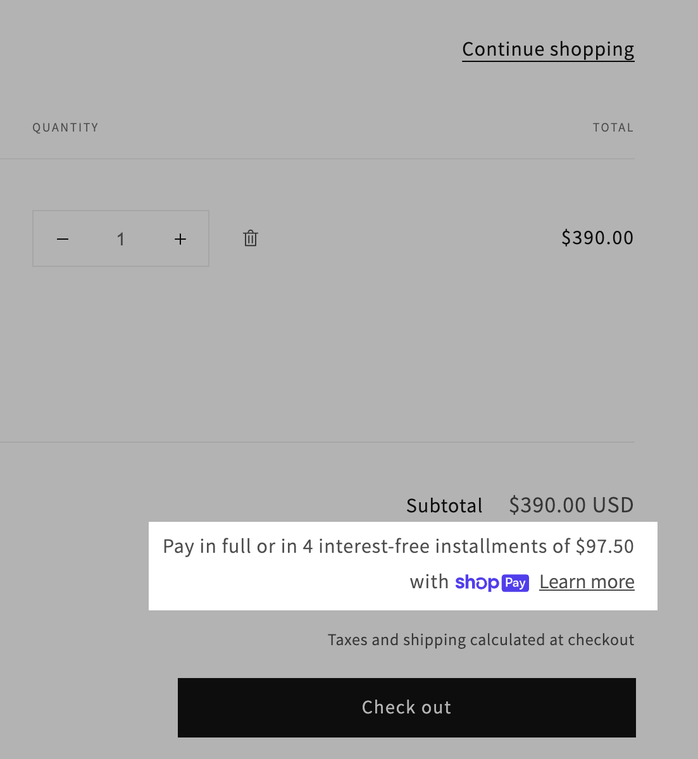Click the Subtotal label
The height and width of the screenshot is (759, 698).
click(x=444, y=505)
